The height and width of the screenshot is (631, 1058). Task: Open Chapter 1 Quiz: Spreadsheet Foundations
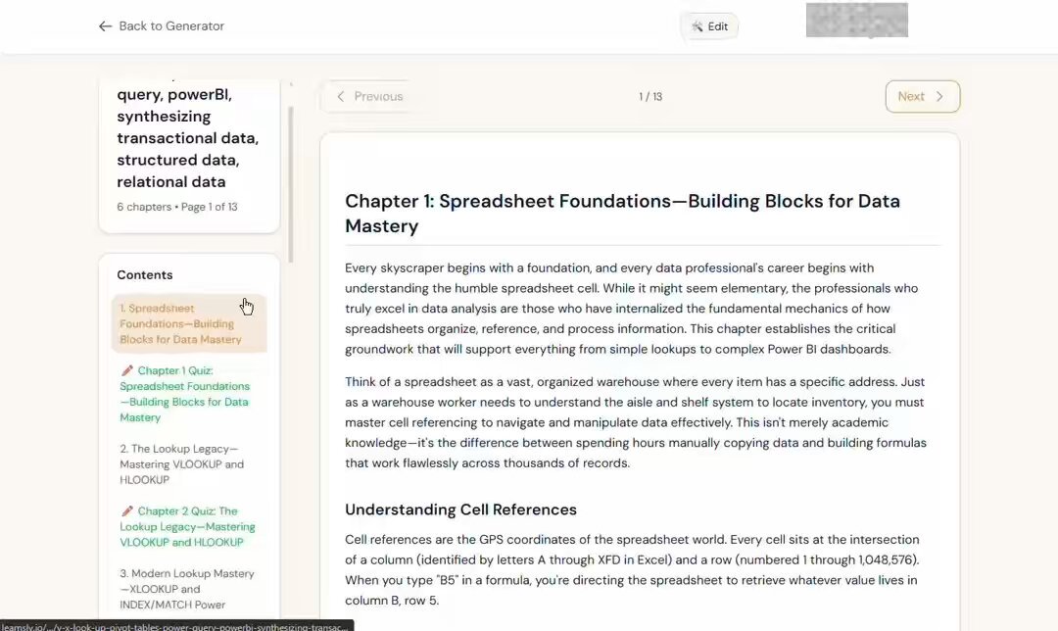tap(184, 394)
